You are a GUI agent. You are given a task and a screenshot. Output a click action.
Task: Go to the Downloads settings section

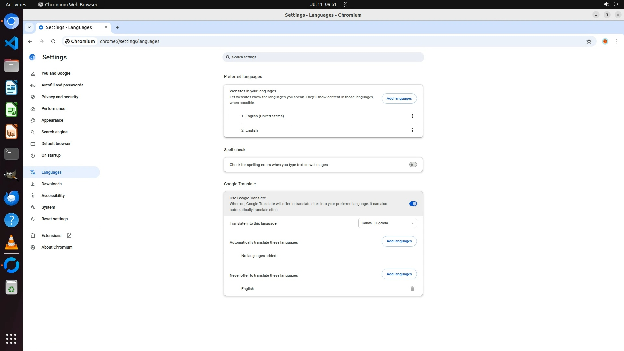(51, 184)
